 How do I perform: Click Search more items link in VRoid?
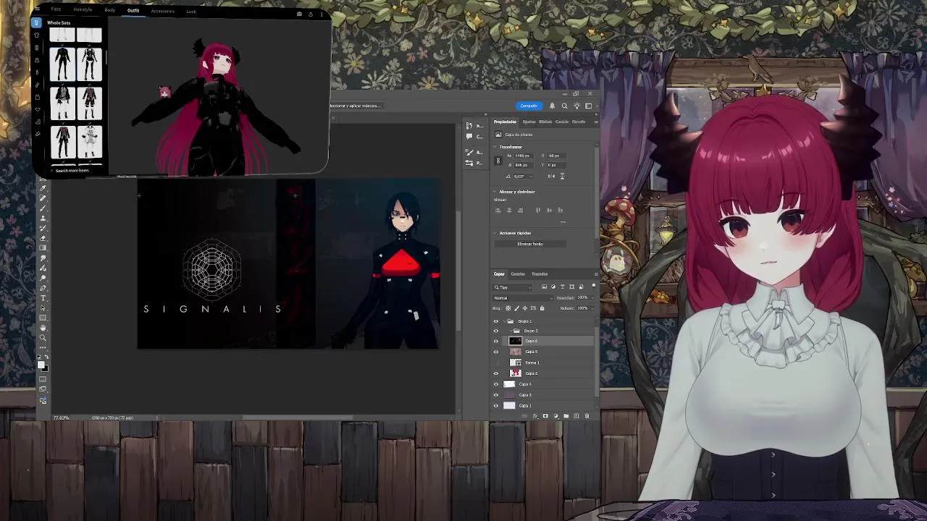click(72, 171)
